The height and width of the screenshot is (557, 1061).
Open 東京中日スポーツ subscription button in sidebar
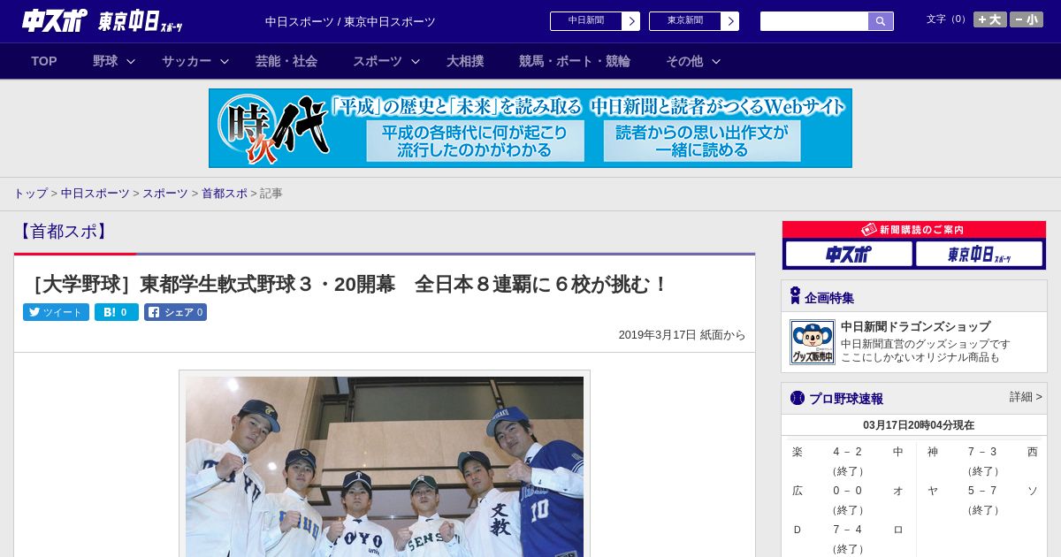click(x=980, y=255)
